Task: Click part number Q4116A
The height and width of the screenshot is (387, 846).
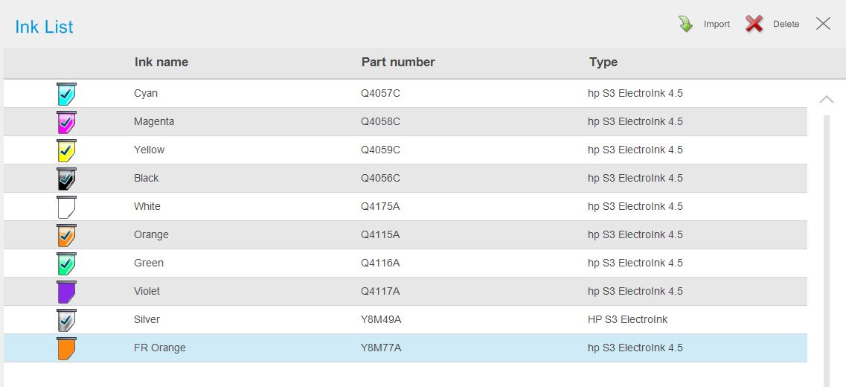Action: (380, 263)
